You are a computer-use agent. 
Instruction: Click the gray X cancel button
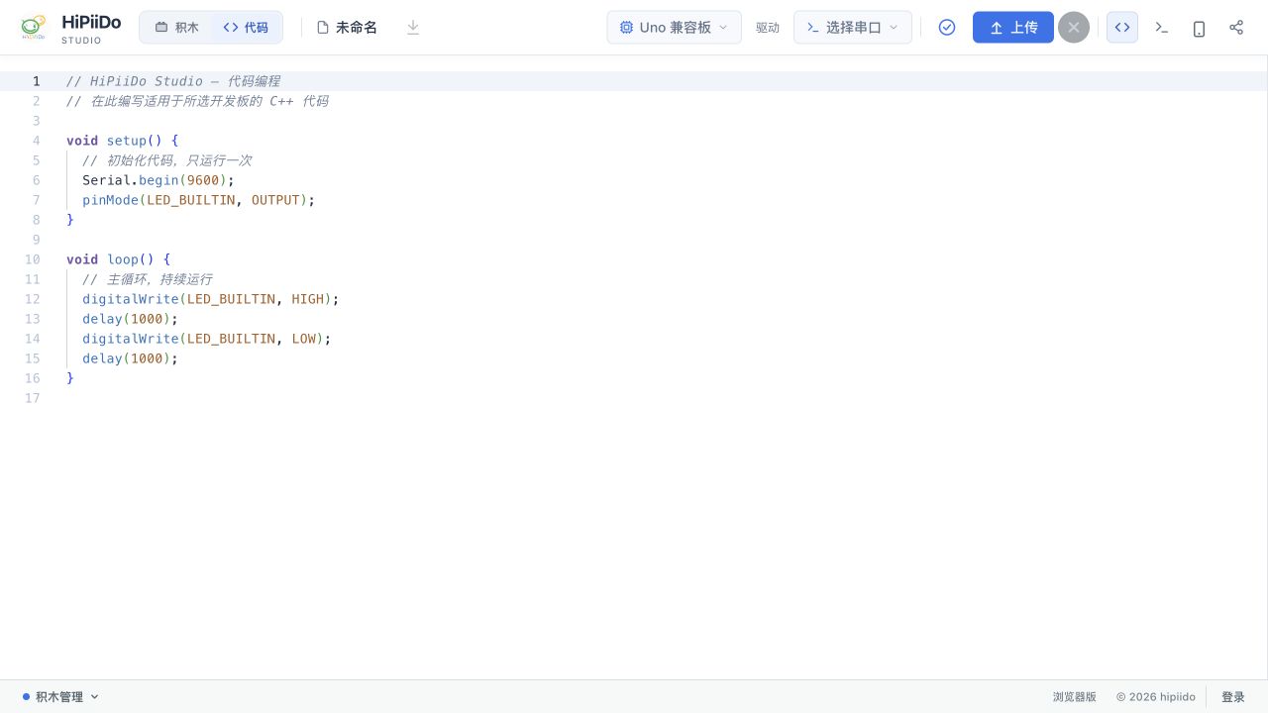tap(1074, 28)
